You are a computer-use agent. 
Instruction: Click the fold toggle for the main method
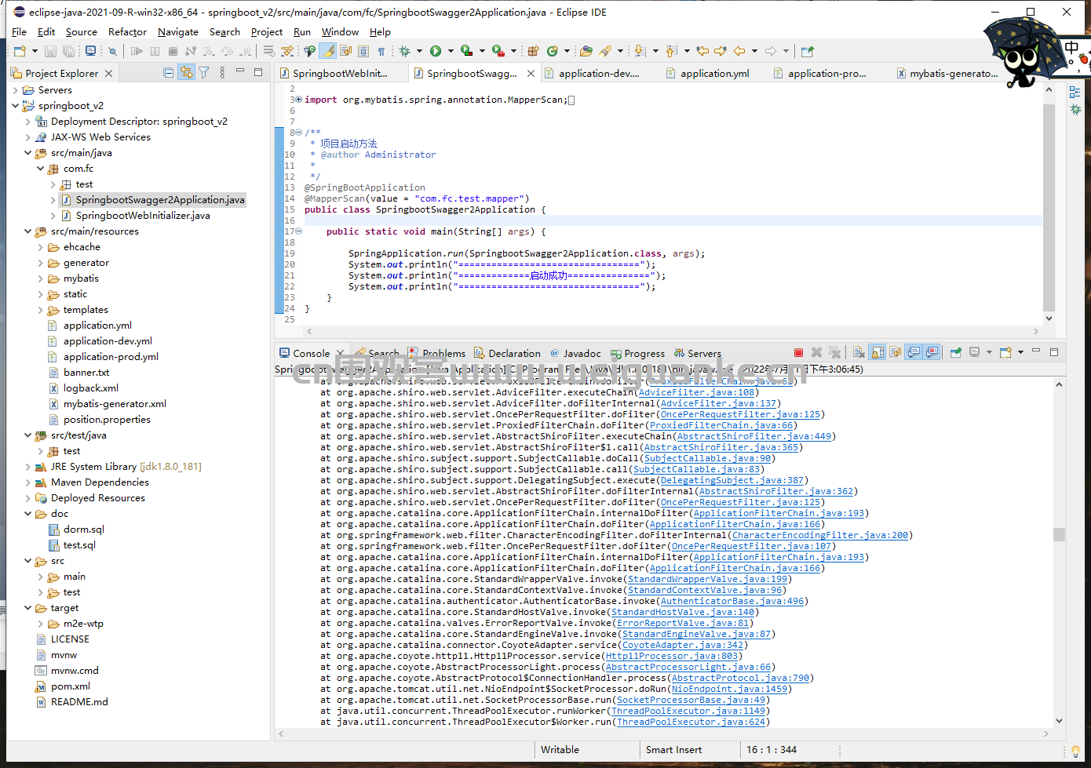click(x=298, y=231)
